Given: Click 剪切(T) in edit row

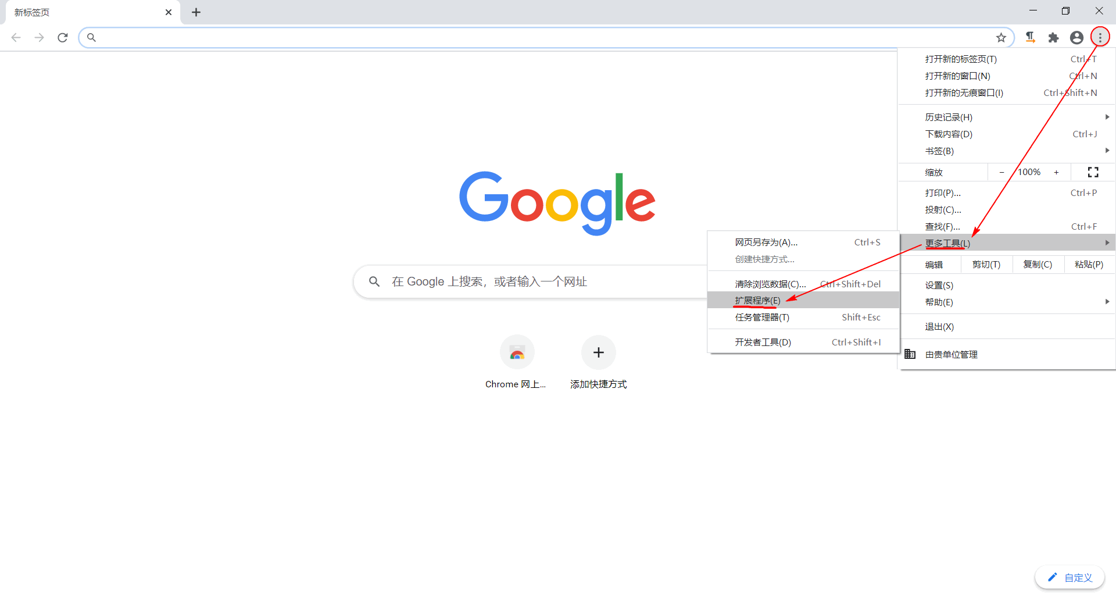Looking at the screenshot, I should coord(986,265).
